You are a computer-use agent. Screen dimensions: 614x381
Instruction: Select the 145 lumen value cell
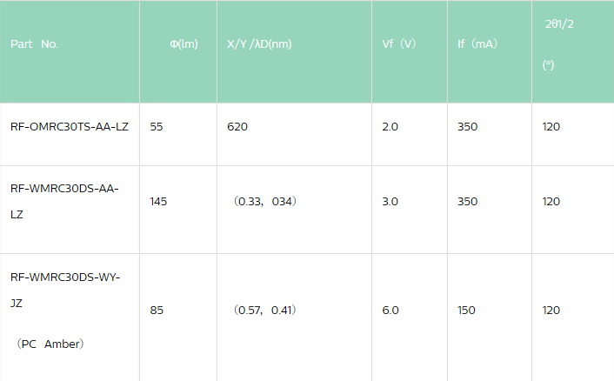pyautogui.click(x=158, y=202)
